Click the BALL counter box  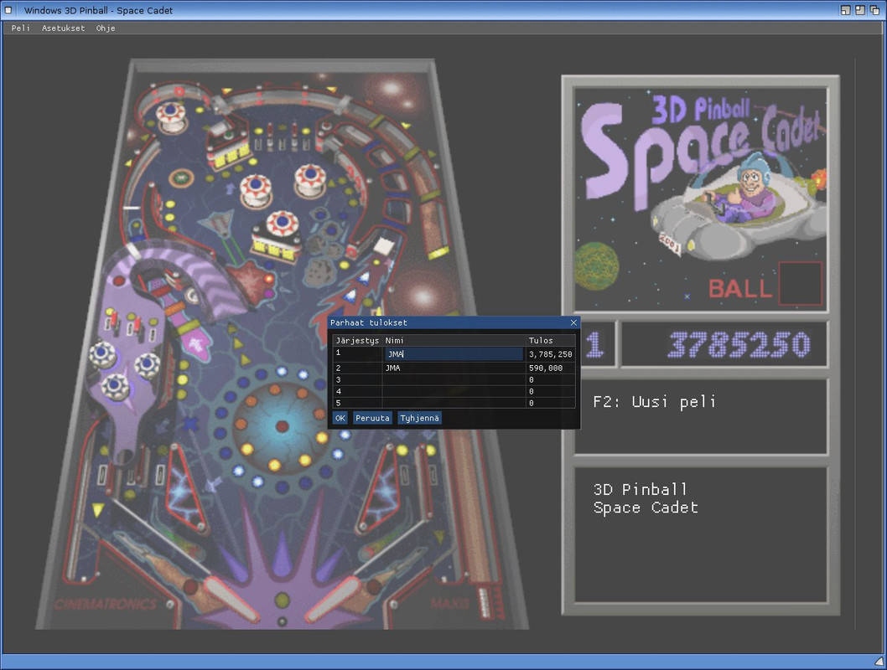[x=800, y=283]
